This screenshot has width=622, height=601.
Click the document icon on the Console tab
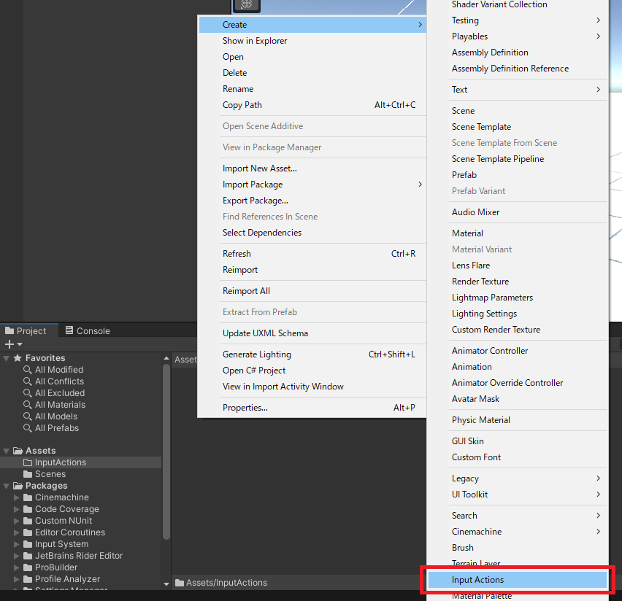[68, 330]
